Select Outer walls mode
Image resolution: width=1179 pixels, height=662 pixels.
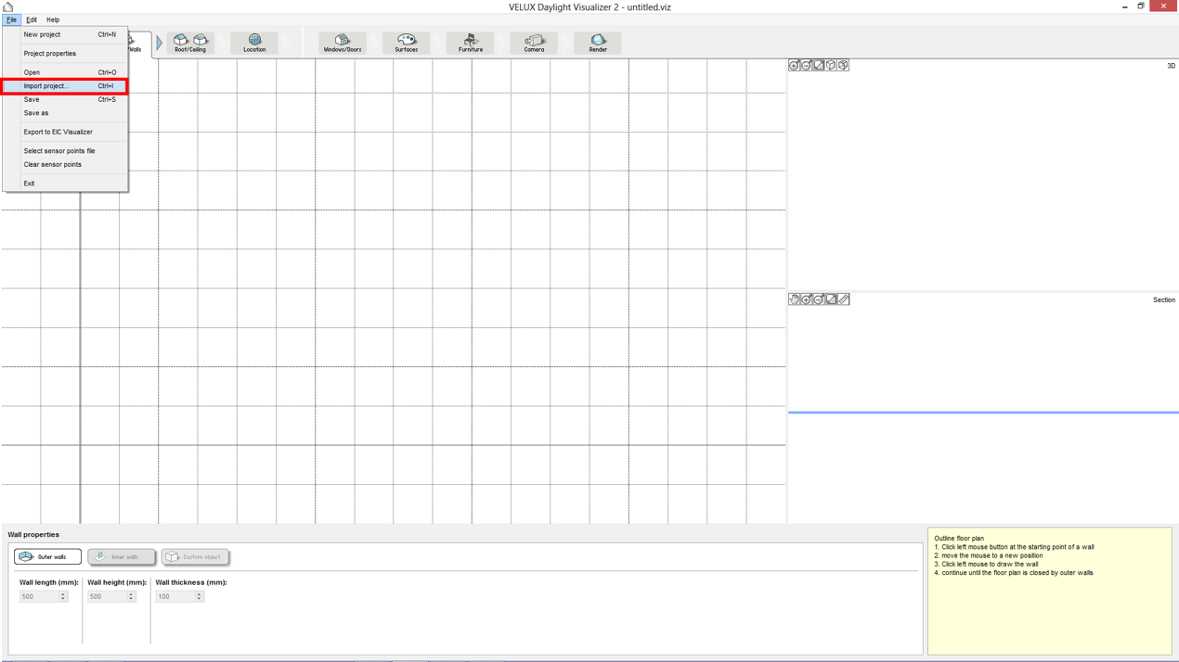47,557
